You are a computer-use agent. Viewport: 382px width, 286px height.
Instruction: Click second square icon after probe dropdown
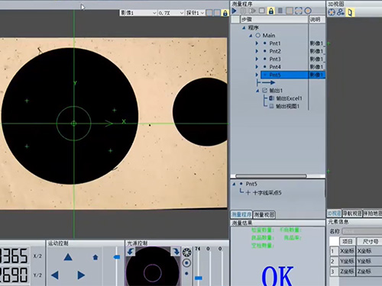pos(217,13)
